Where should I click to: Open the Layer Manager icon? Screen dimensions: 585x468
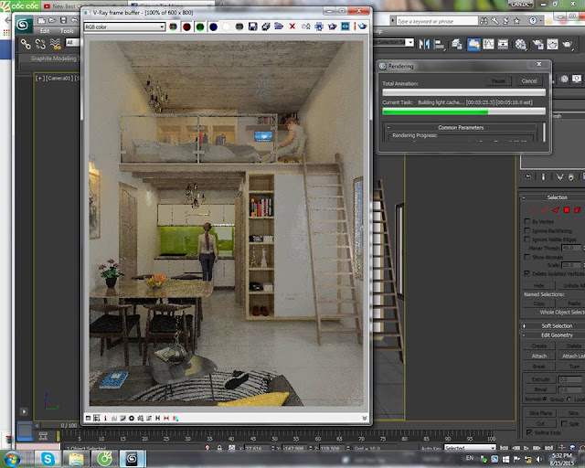point(457,45)
